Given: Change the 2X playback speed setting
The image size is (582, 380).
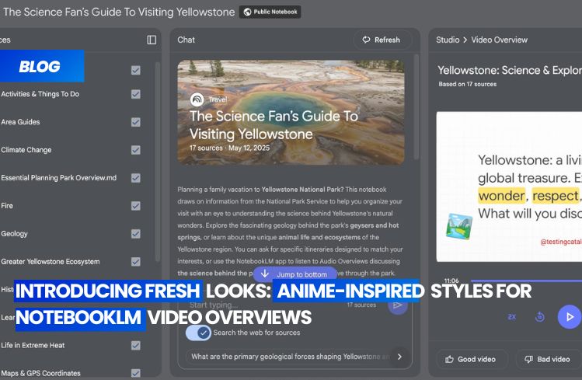Looking at the screenshot, I should pyautogui.click(x=512, y=317).
